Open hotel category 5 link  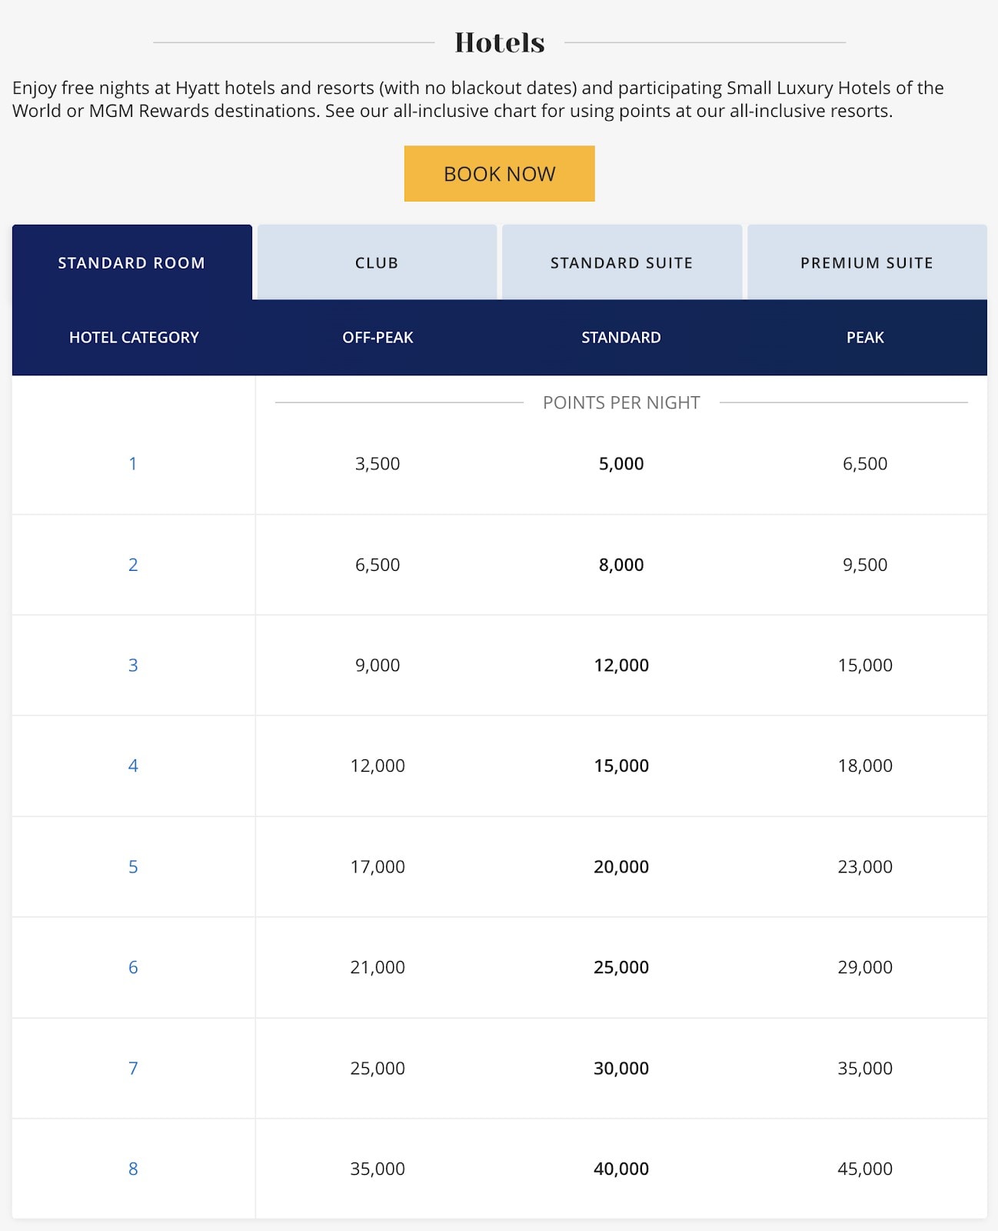(x=133, y=867)
